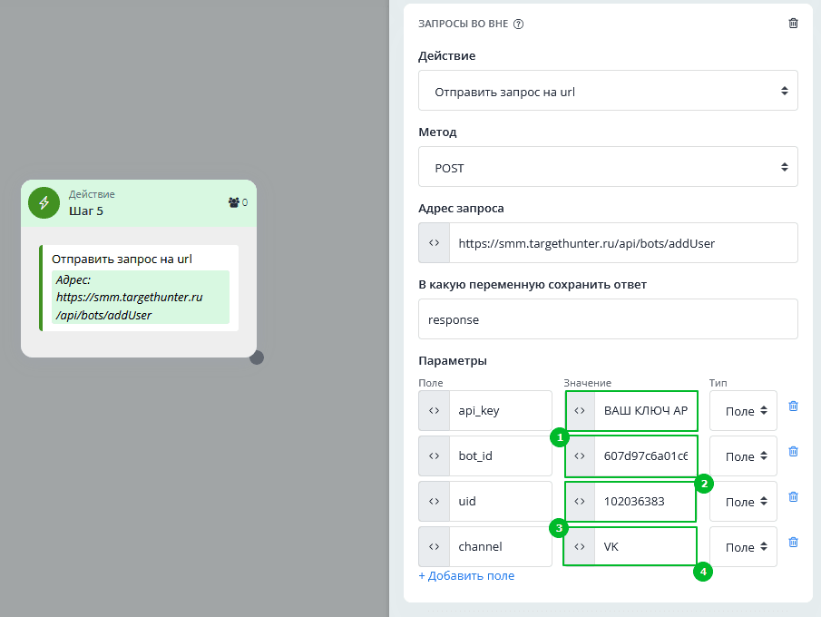Delete the external requests block via trash icon
821x617 pixels.
[x=793, y=24]
